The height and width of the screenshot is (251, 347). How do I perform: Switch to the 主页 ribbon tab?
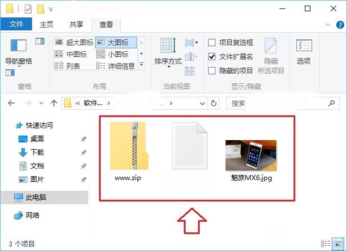click(x=47, y=24)
